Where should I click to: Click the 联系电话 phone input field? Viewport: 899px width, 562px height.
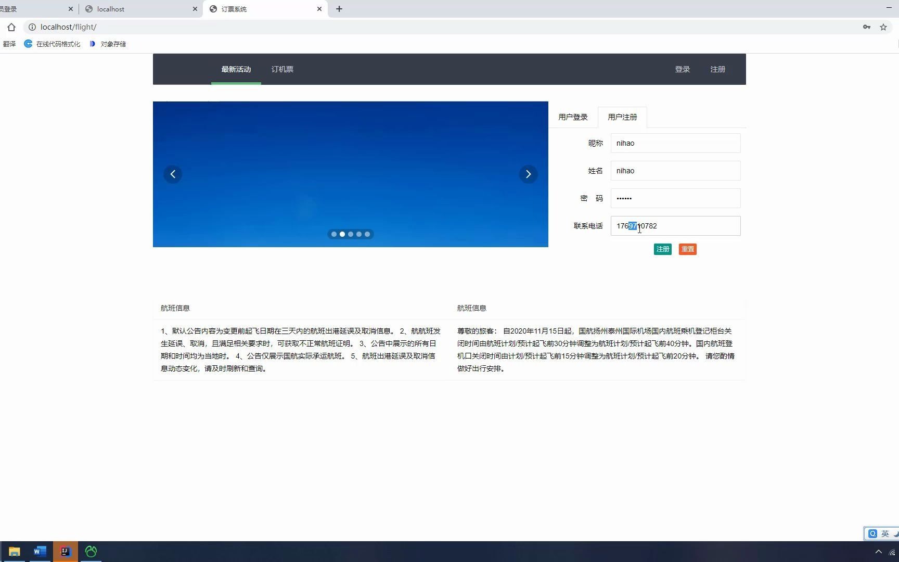(x=675, y=226)
